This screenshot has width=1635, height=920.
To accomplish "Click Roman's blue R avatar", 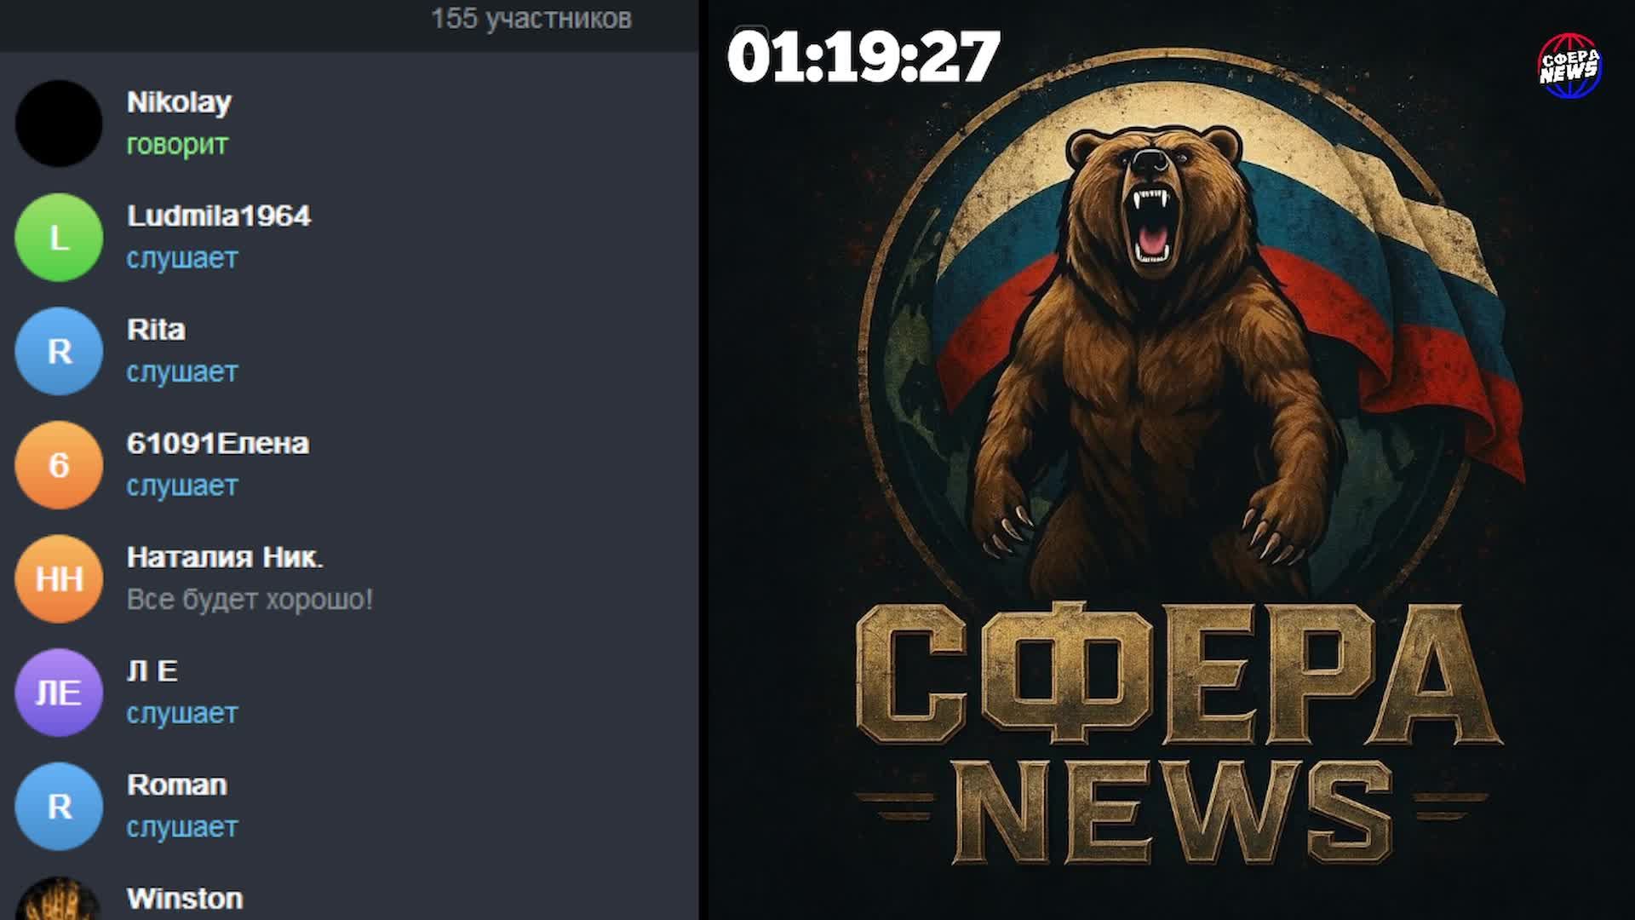I will pos(59,807).
